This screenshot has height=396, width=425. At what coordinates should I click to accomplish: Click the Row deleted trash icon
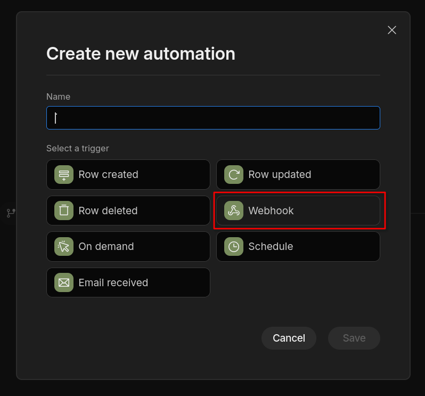coord(64,211)
